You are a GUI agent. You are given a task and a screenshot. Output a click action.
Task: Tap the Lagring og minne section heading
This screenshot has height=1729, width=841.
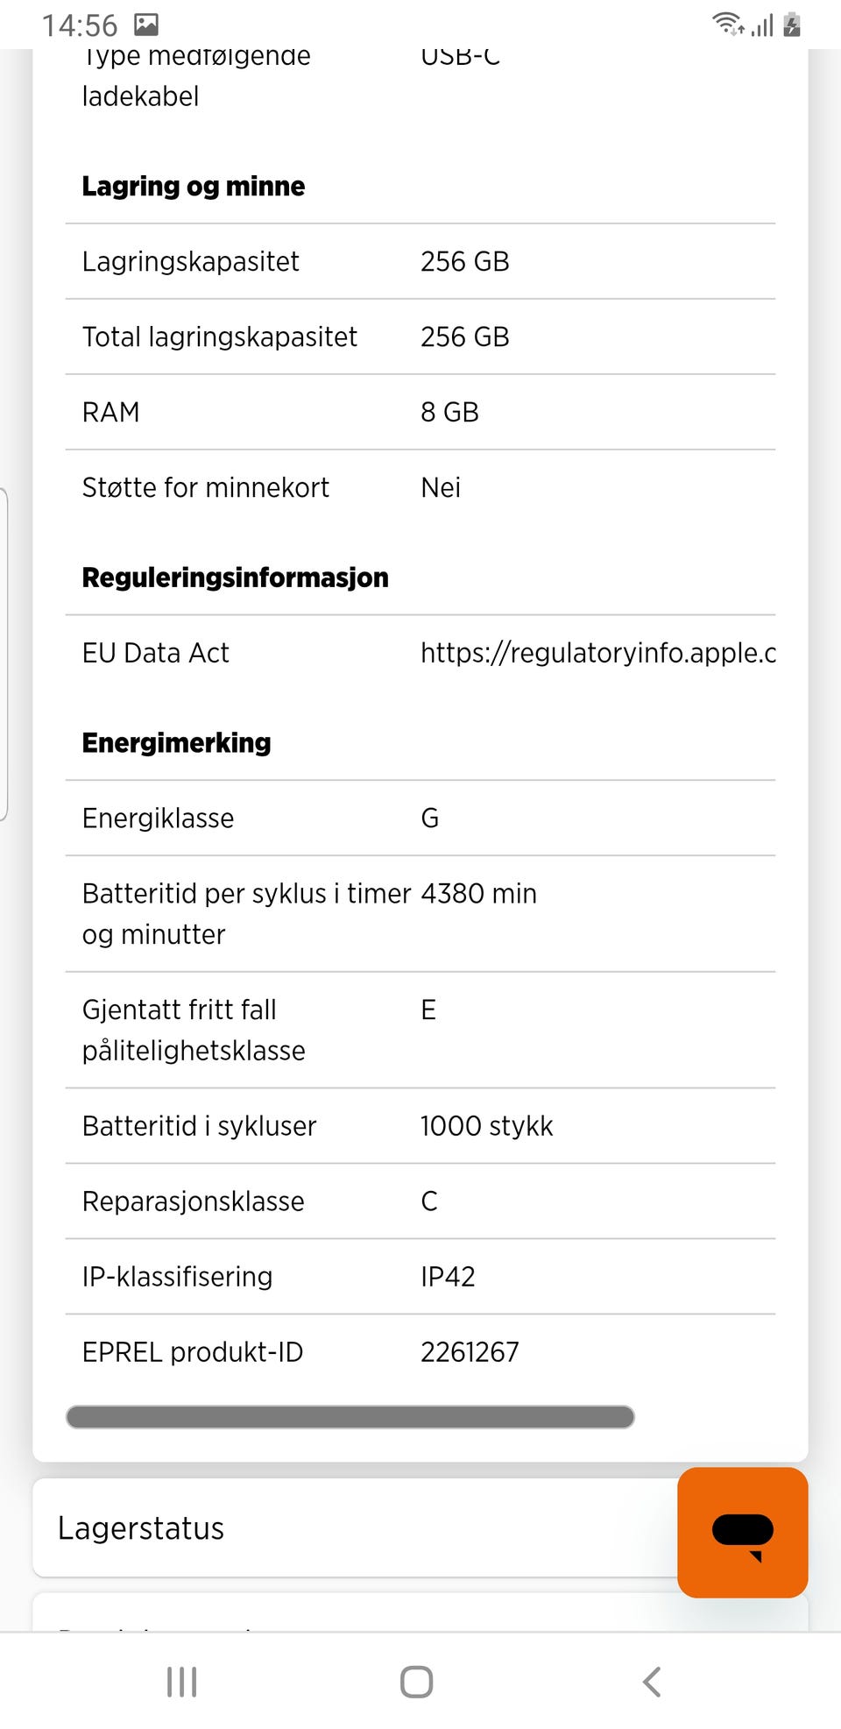pyautogui.click(x=194, y=187)
